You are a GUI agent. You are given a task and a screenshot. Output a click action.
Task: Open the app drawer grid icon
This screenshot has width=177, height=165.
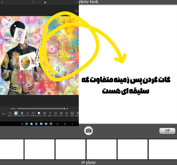[22, 124]
